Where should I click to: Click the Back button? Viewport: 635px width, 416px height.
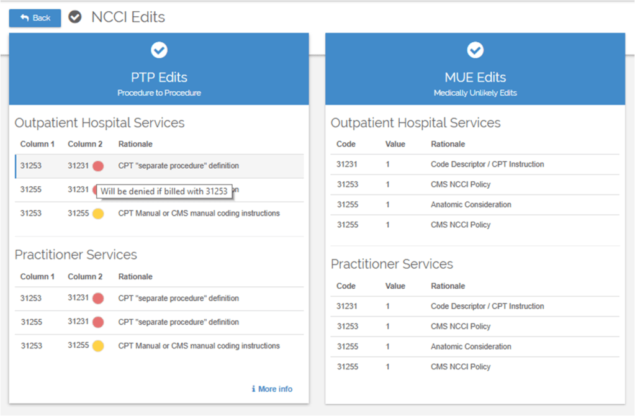(x=35, y=18)
